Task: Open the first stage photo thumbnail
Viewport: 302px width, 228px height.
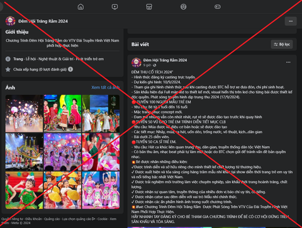Action: pyautogui.click(x=24, y=113)
